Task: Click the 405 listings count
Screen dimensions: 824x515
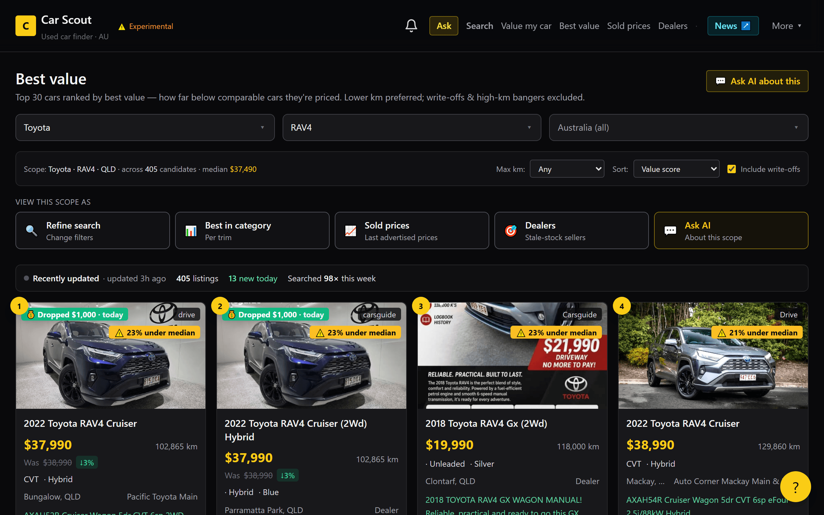Action: 197,278
